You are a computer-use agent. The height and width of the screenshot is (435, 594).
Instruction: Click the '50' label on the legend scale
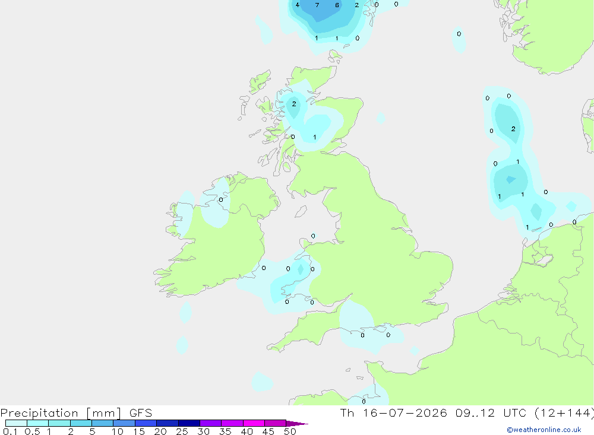click(x=290, y=431)
